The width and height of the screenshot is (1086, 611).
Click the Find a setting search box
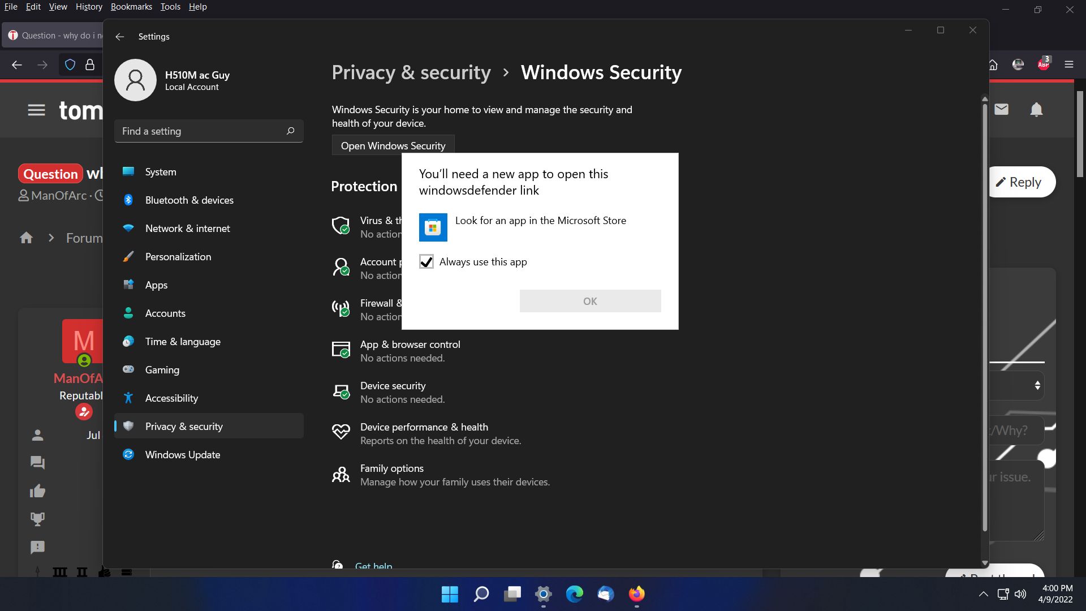point(209,131)
